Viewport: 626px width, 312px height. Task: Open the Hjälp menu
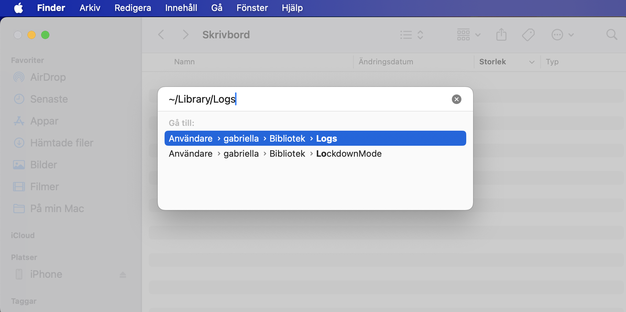tap(292, 8)
